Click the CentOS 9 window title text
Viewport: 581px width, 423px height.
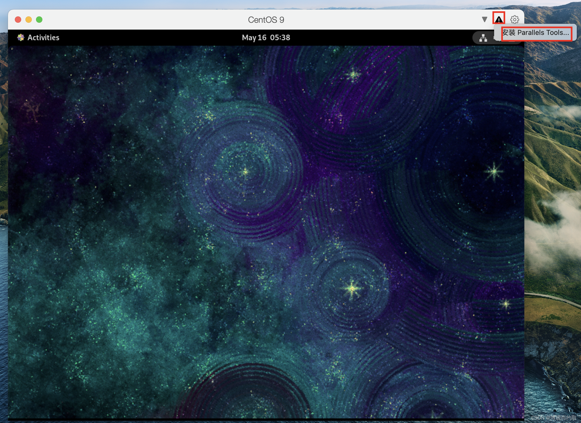(x=266, y=20)
